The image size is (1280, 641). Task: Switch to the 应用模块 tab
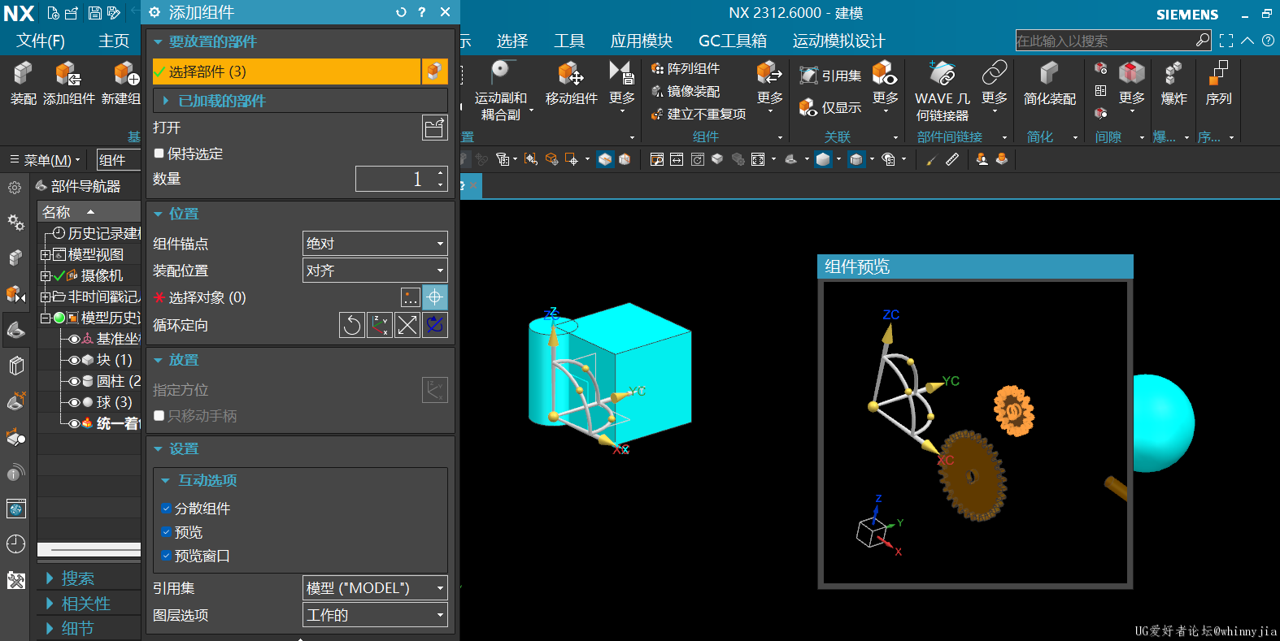(x=641, y=41)
